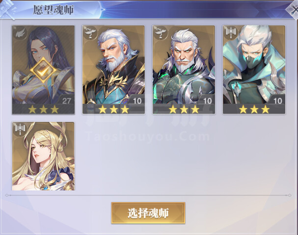The height and width of the screenshot is (235, 298).
Task: Click the 愿望魂师 title text
Action: click(53, 9)
